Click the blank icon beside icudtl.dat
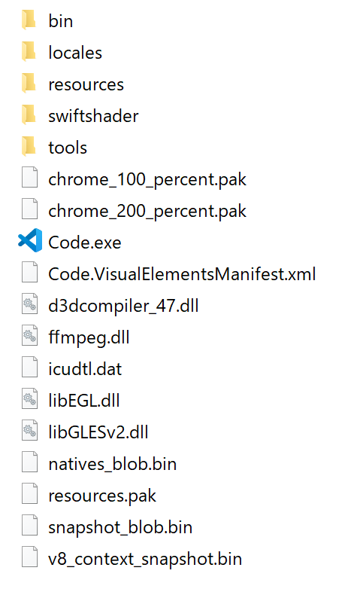The height and width of the screenshot is (595, 360). (x=29, y=367)
